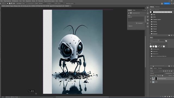Viewport: 174px width, 98px height.
Task: Open the marquee tool preset picker
Action: click(4, 4)
